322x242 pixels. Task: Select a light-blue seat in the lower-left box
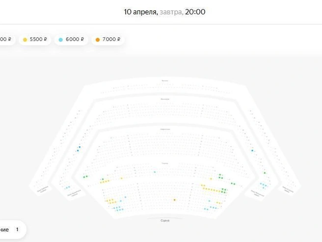point(67,188)
